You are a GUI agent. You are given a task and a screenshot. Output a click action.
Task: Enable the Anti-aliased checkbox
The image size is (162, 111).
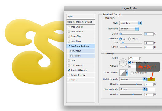[132, 73]
